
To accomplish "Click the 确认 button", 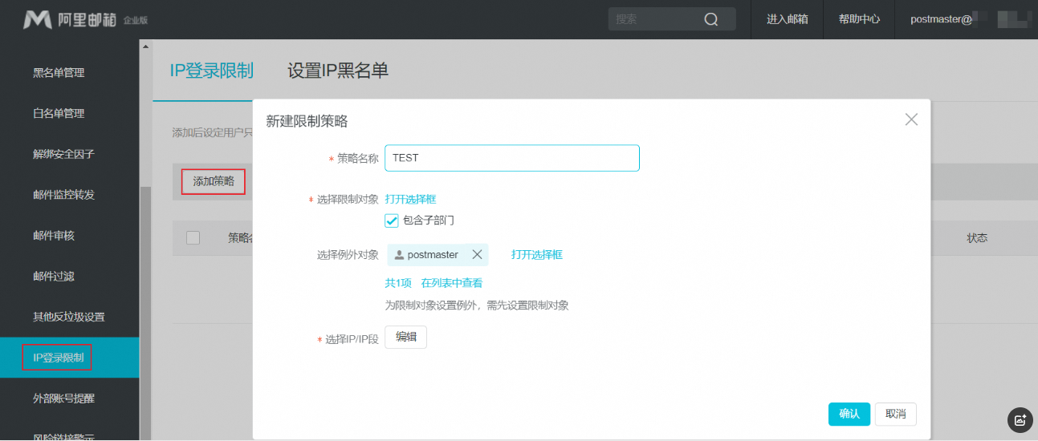I will [849, 414].
